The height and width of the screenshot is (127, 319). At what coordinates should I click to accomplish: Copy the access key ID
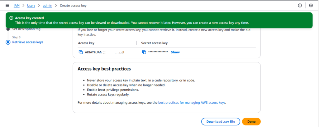coord(81,52)
